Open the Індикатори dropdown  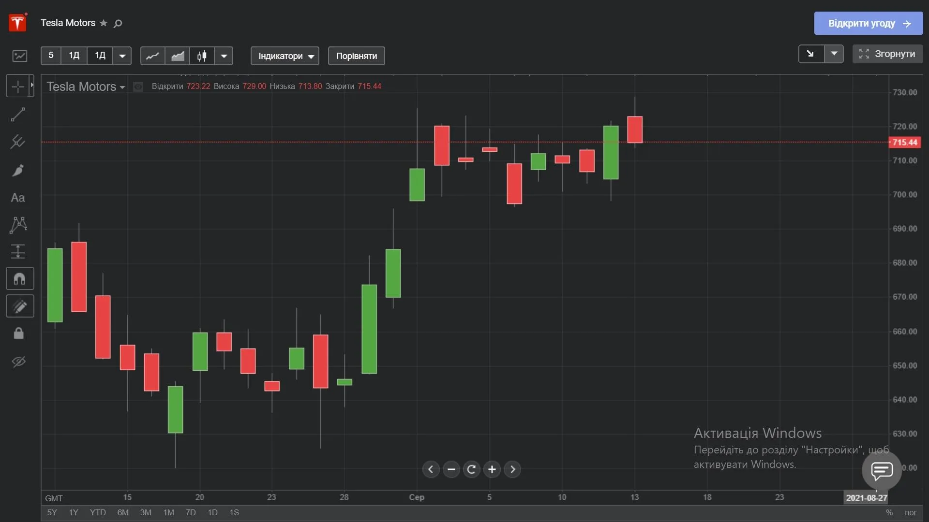[285, 56]
